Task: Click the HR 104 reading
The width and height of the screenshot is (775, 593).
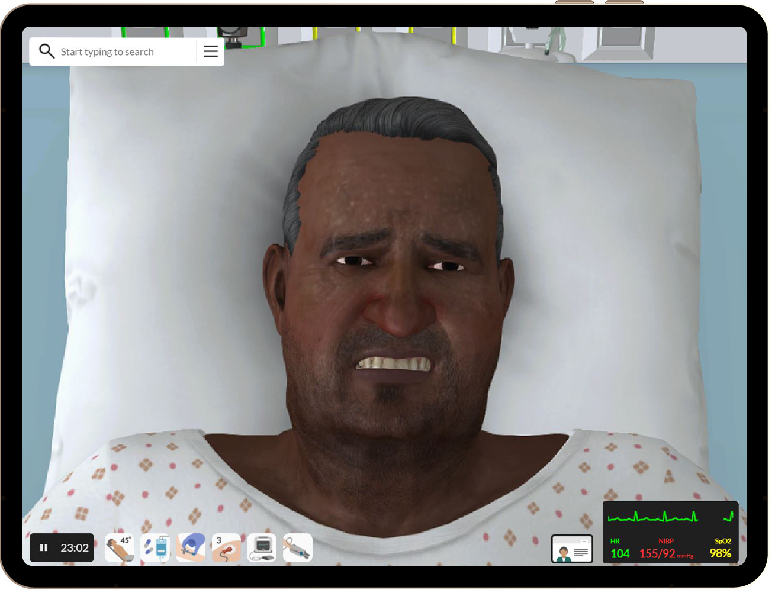Action: (620, 553)
